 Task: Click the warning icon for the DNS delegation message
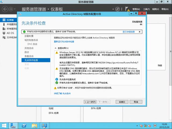click(x=57, y=69)
